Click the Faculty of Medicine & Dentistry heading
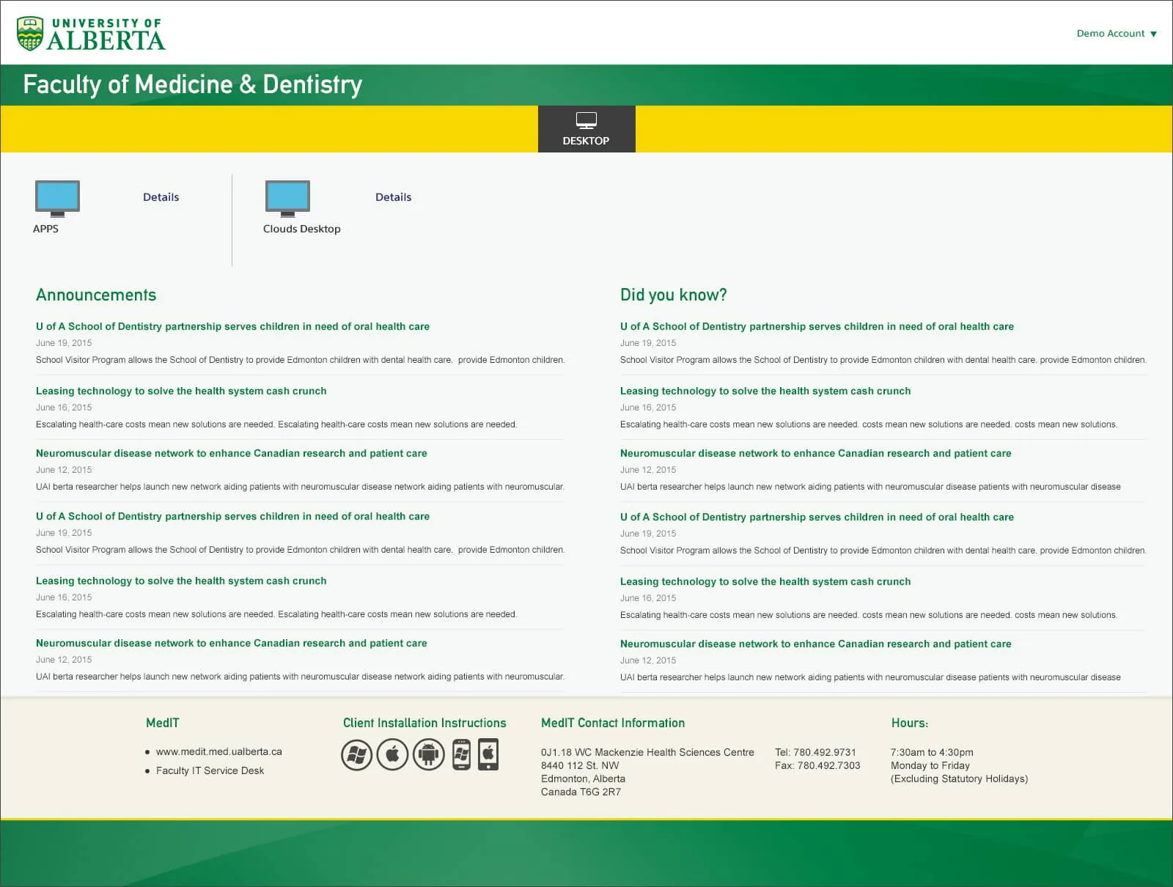This screenshot has height=887, width=1173. point(193,85)
